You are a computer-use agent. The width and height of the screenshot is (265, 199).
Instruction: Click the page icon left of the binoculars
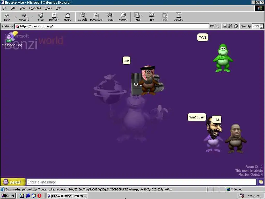pos(224,26)
